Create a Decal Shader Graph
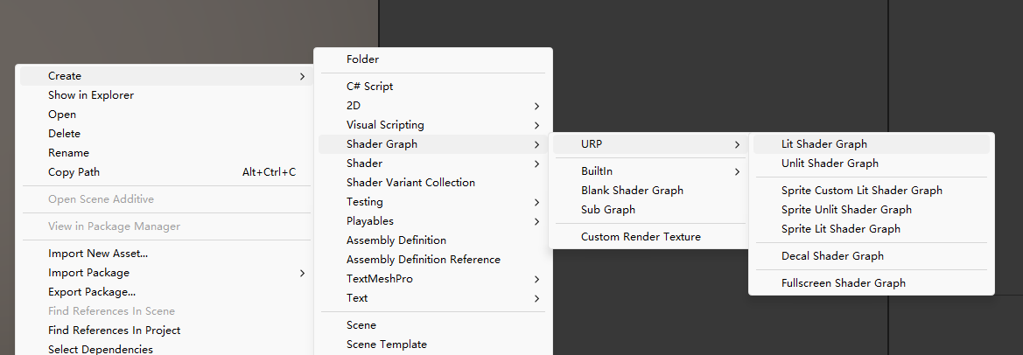 click(831, 256)
